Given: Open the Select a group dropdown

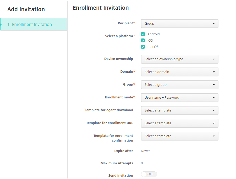Looking at the screenshot, I should click(179, 85).
